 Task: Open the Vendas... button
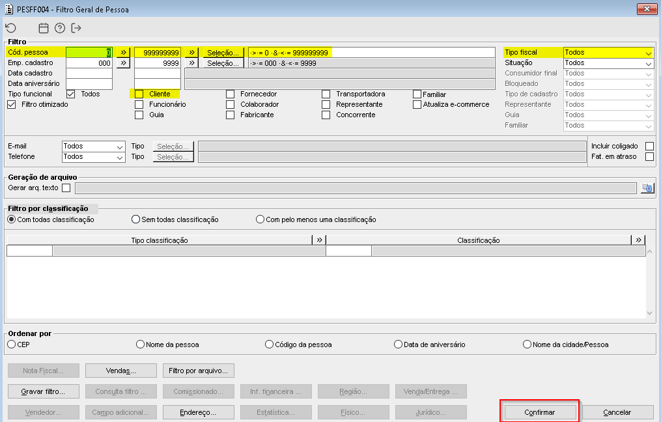tap(121, 371)
